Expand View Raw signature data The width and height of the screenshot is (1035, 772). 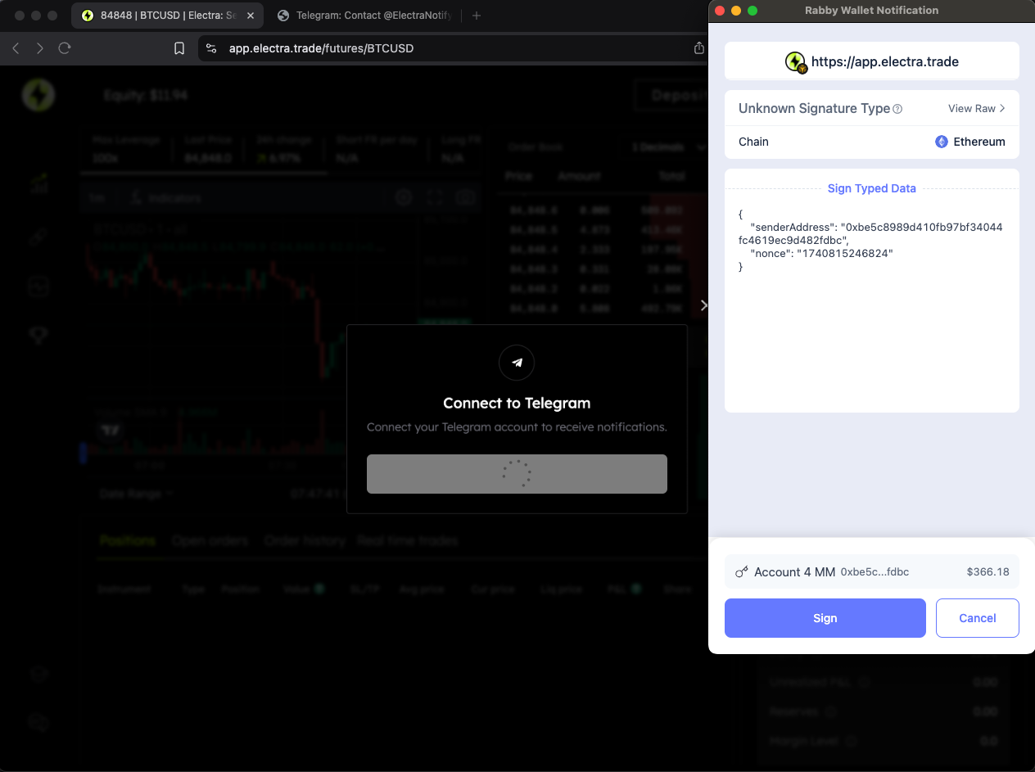coord(976,109)
